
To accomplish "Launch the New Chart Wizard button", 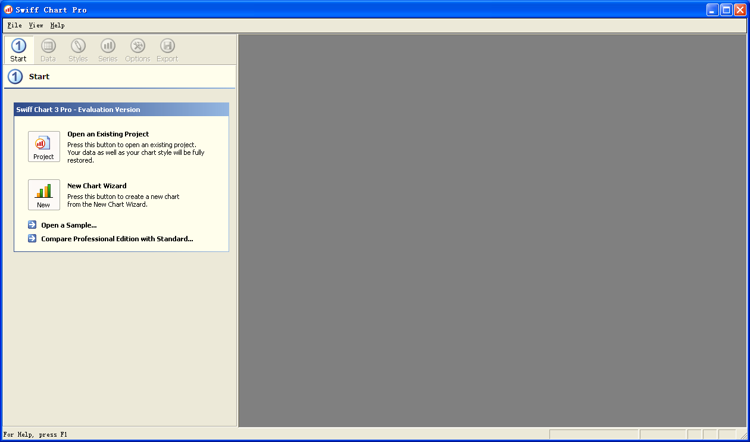I will click(x=44, y=195).
